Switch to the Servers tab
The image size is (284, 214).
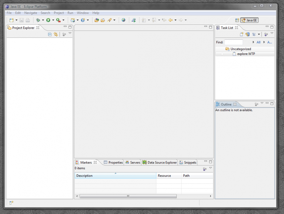(133, 162)
